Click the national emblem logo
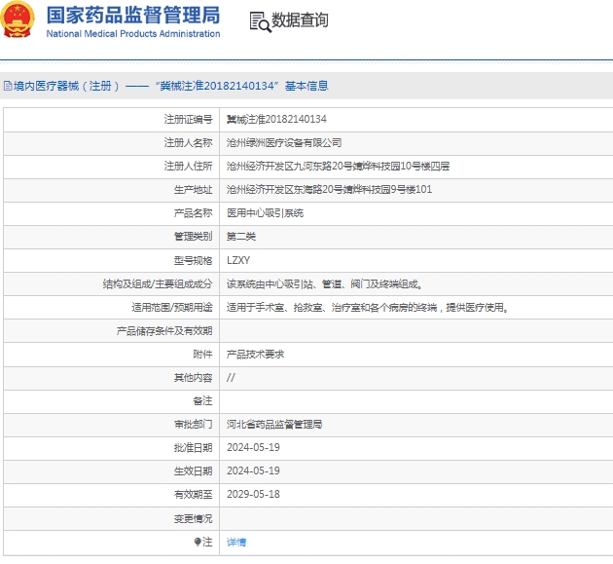This screenshot has height=564, width=613. tap(18, 19)
